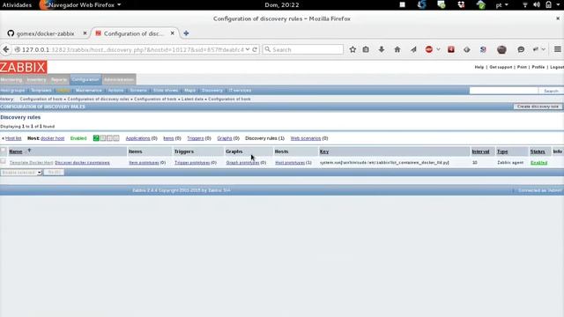Click the green Zabbix agent availability icon
This screenshot has height=317, width=564.
click(x=96, y=138)
